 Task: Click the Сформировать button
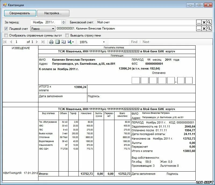[20, 13]
